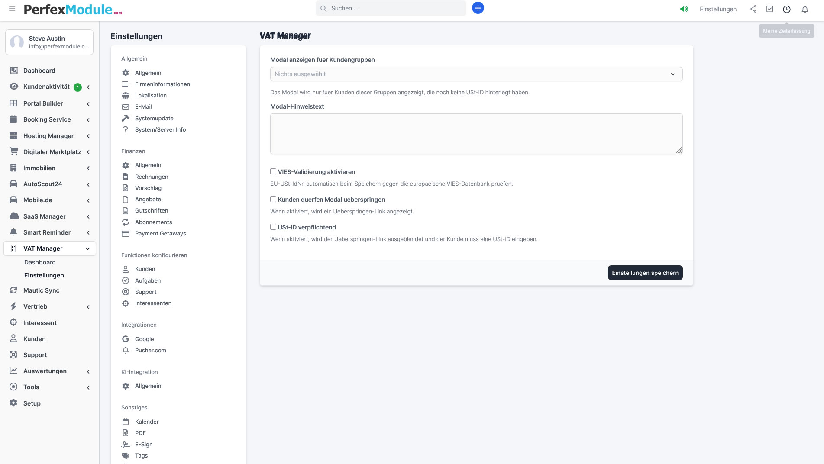This screenshot has height=464, width=824.
Task: Open the notifications bell icon
Action: tap(805, 9)
